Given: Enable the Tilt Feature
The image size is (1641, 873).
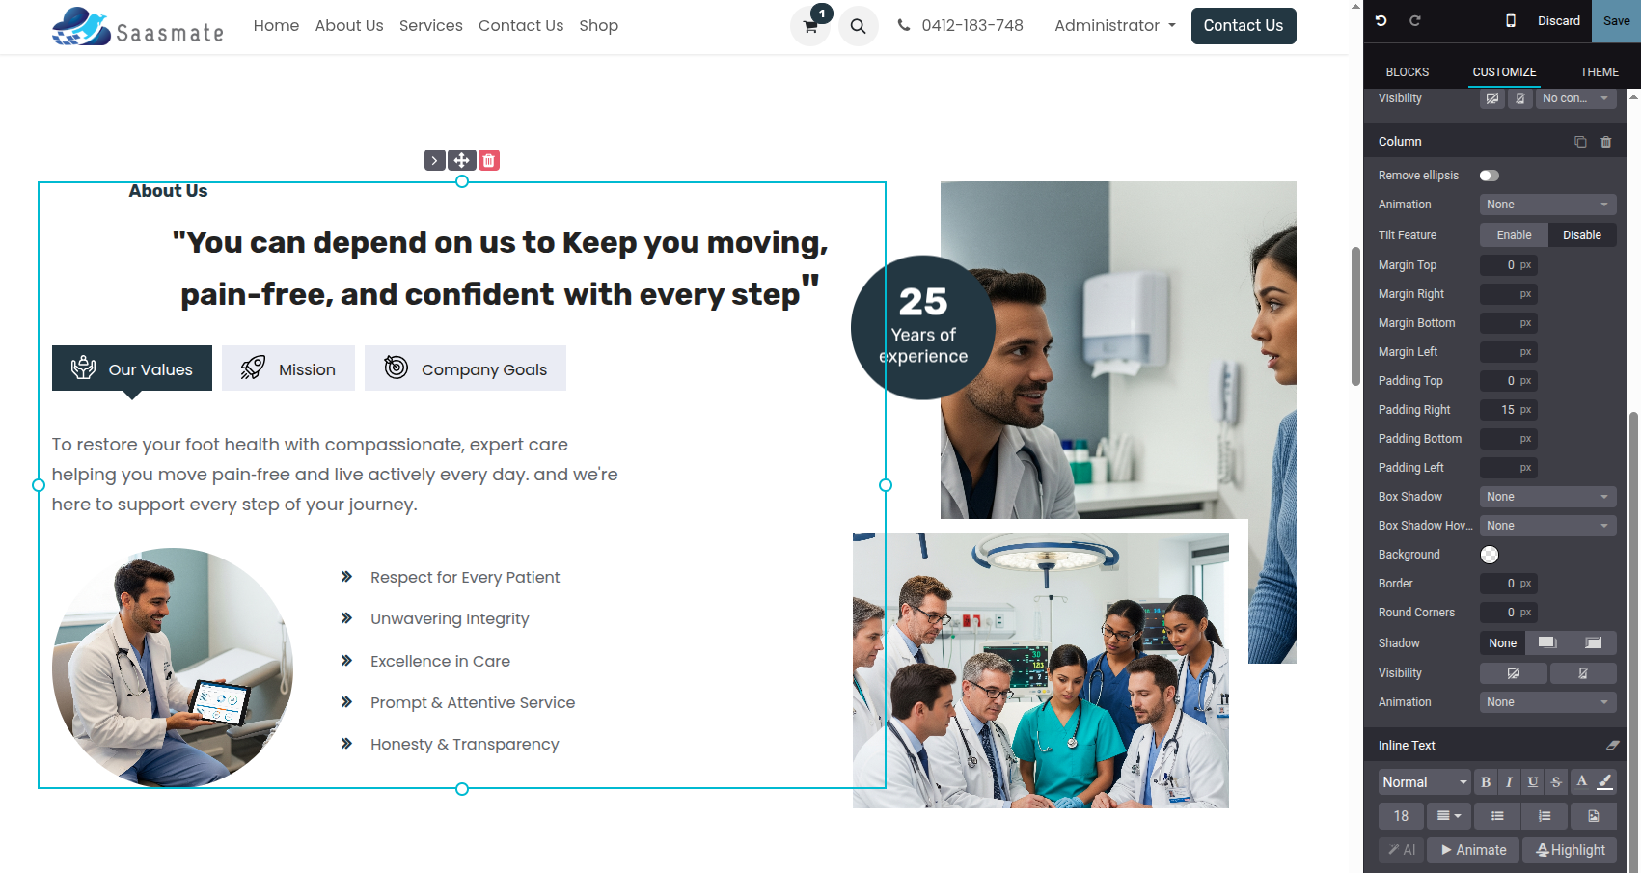Looking at the screenshot, I should (1514, 235).
